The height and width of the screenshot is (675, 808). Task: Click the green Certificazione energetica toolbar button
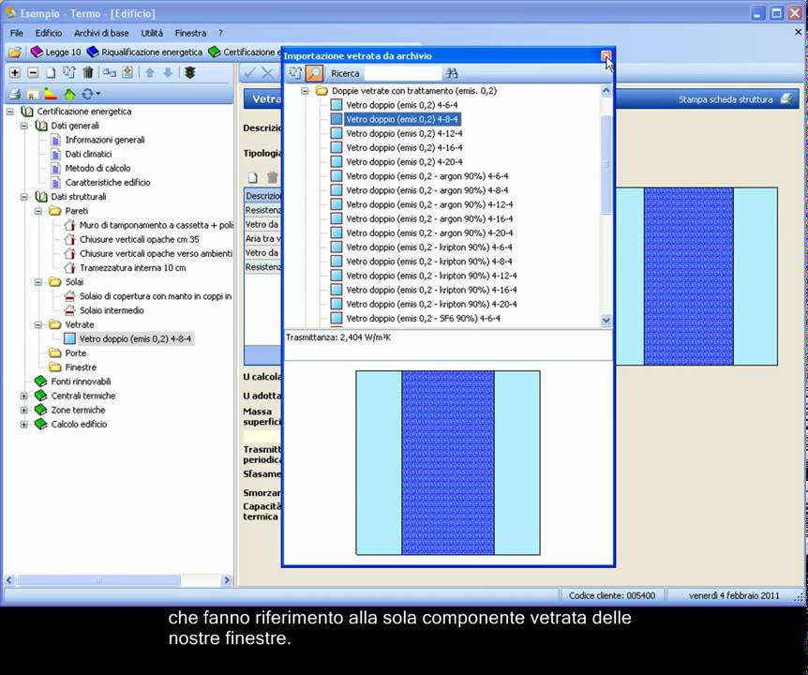pos(245,52)
